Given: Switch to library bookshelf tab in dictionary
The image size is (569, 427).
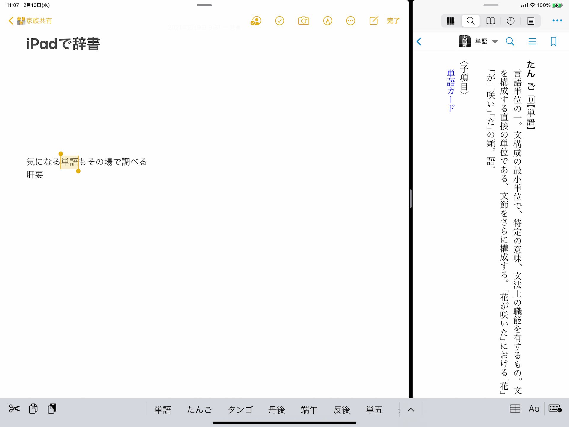Looking at the screenshot, I should (450, 21).
